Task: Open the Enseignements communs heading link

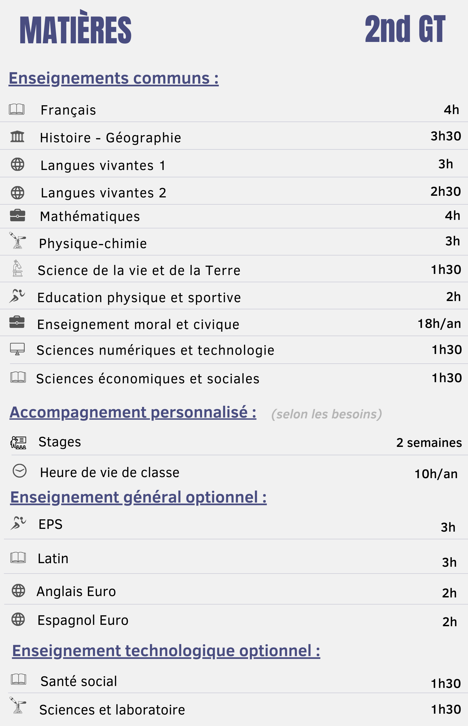Action: point(114,78)
